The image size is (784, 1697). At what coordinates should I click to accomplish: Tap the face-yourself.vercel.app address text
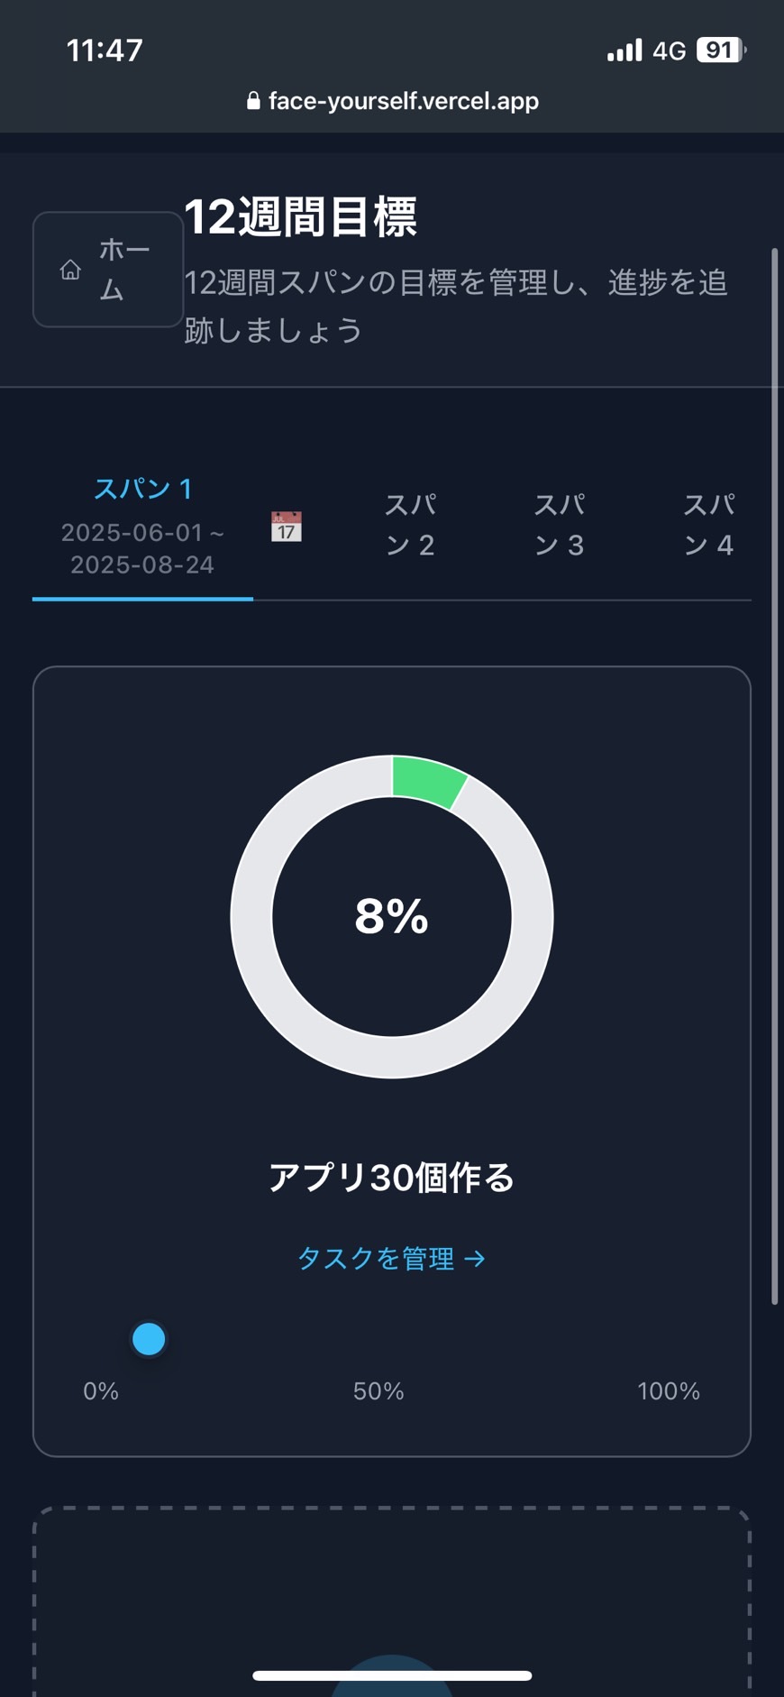pyautogui.click(x=403, y=101)
